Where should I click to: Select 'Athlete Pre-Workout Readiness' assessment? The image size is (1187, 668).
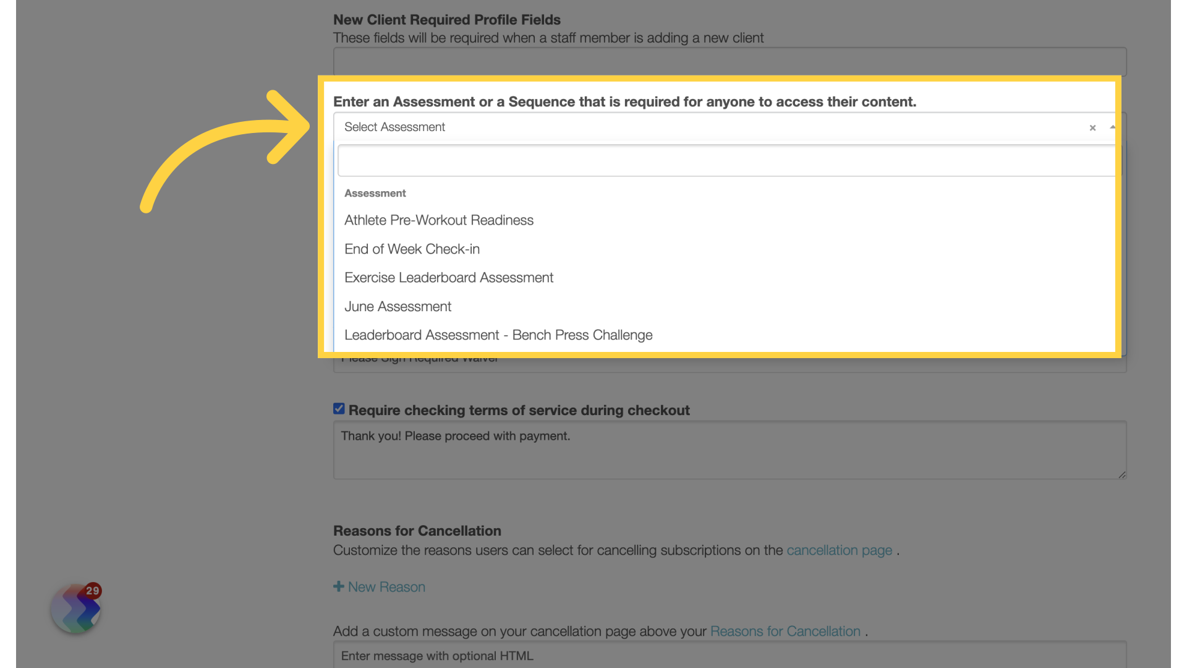point(438,220)
